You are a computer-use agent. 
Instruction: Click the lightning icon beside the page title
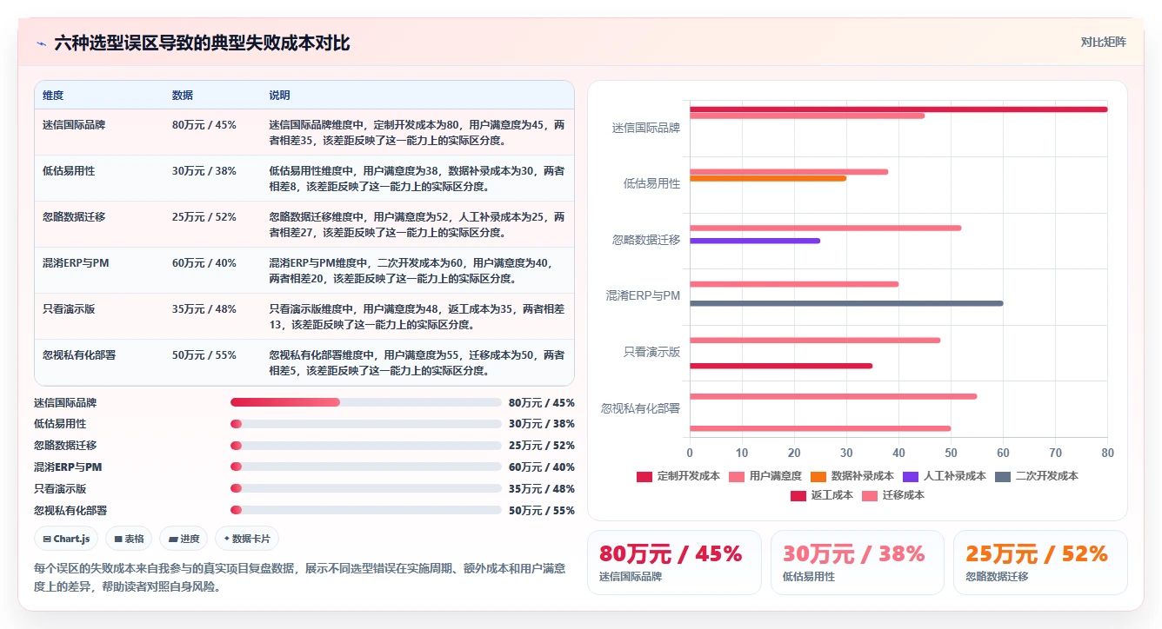tap(41, 43)
